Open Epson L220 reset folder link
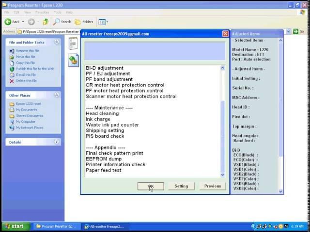Image resolution: width=310 pixels, height=232 pixels. click(x=29, y=104)
